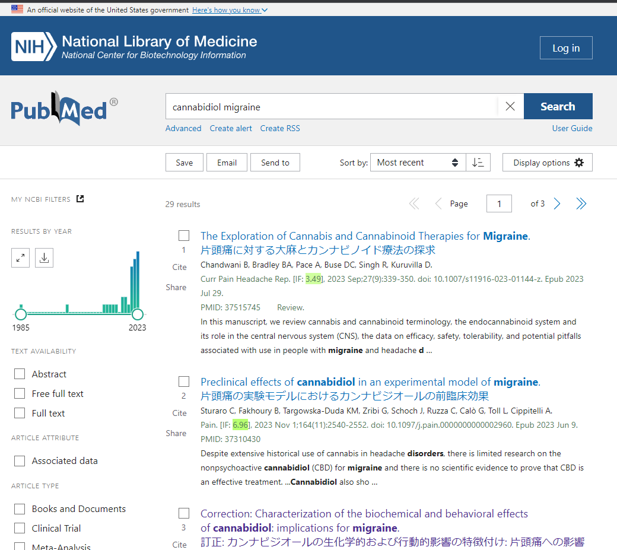Click the previous page arrow
Image resolution: width=617 pixels, height=550 pixels.
tap(438, 204)
